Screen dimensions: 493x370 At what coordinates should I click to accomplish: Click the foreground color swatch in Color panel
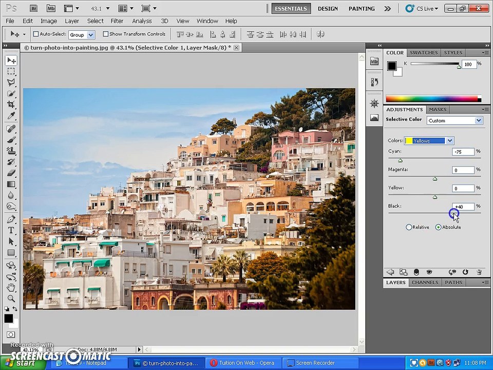[x=392, y=66]
